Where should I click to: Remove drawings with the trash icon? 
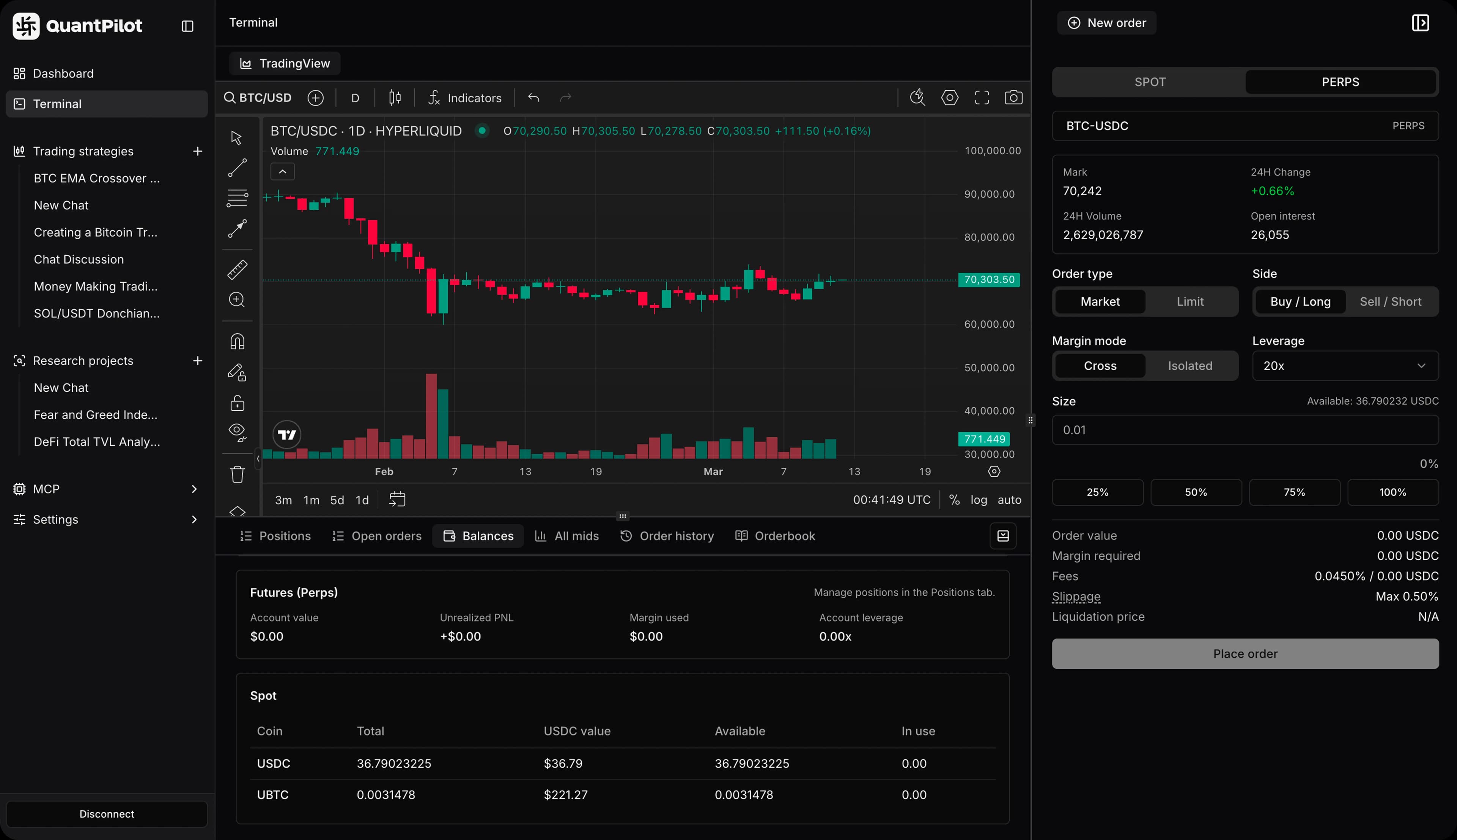237,473
